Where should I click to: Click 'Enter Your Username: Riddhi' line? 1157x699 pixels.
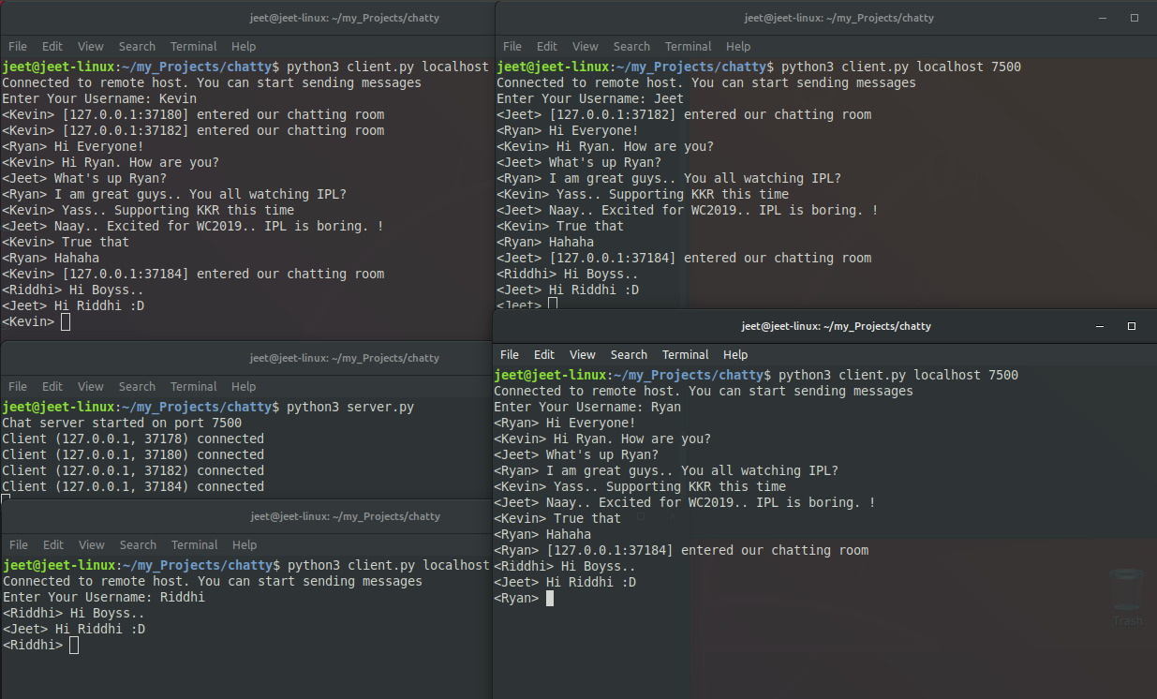click(x=104, y=597)
